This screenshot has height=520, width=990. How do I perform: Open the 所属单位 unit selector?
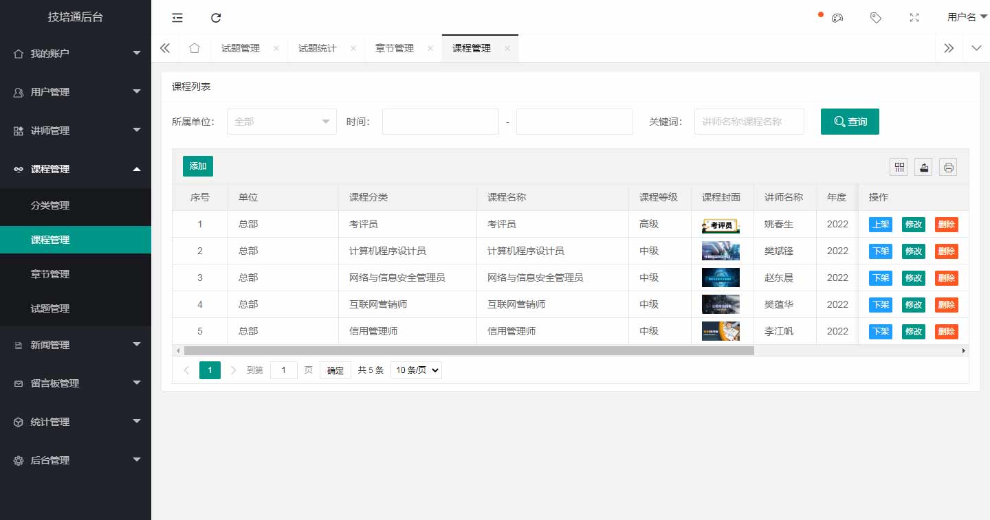click(x=281, y=121)
